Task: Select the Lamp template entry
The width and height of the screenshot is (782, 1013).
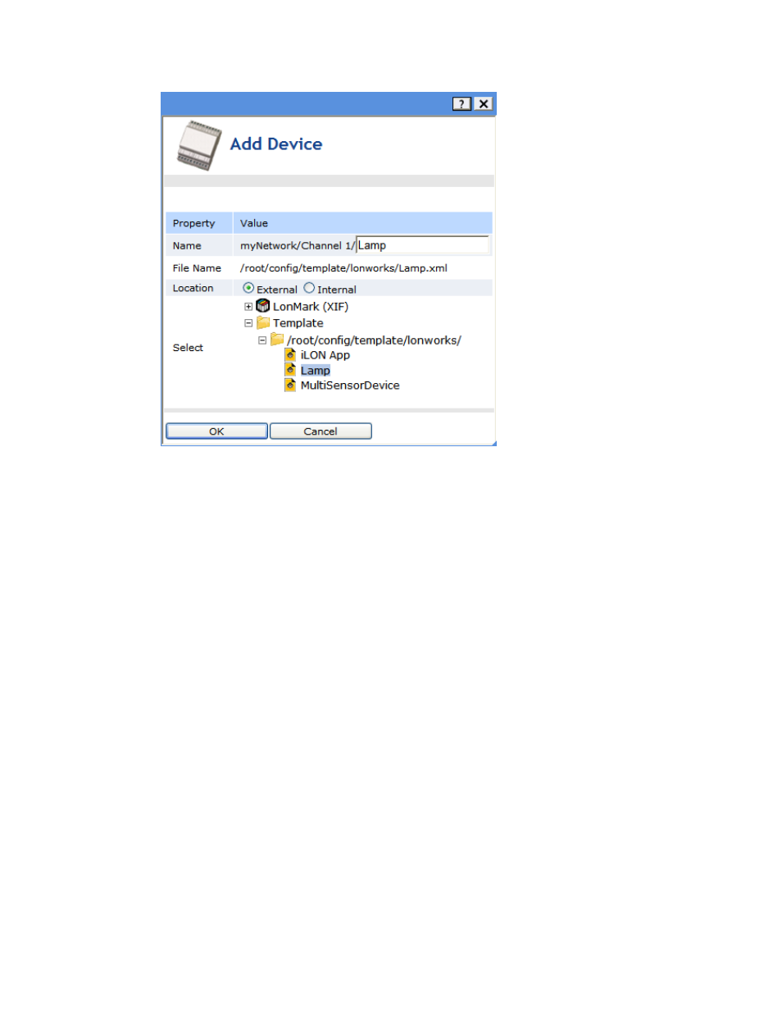Action: [316, 371]
